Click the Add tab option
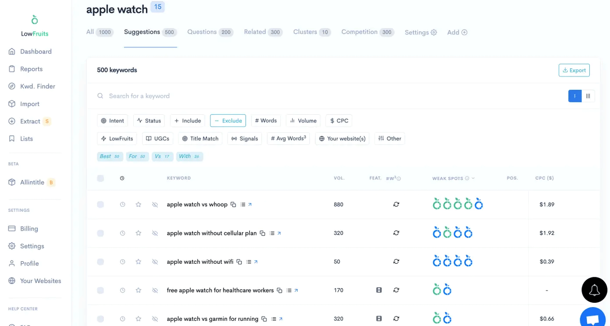This screenshot has height=326, width=610. tap(457, 32)
